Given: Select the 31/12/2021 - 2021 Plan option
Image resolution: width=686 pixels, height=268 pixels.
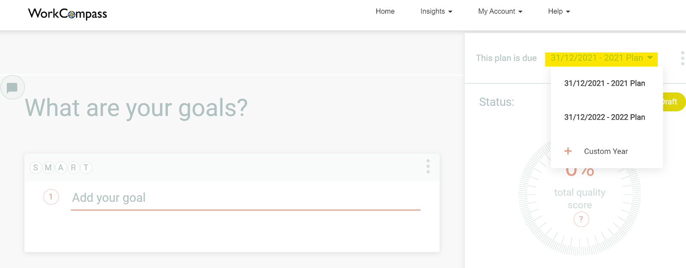Looking at the screenshot, I should (x=605, y=83).
